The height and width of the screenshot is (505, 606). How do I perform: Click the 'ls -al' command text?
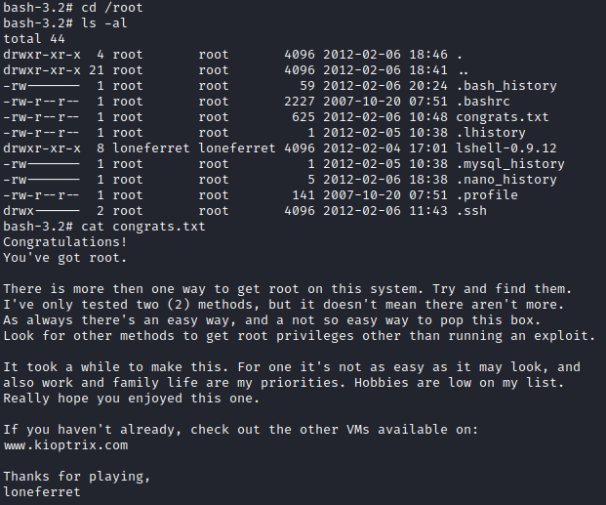104,23
